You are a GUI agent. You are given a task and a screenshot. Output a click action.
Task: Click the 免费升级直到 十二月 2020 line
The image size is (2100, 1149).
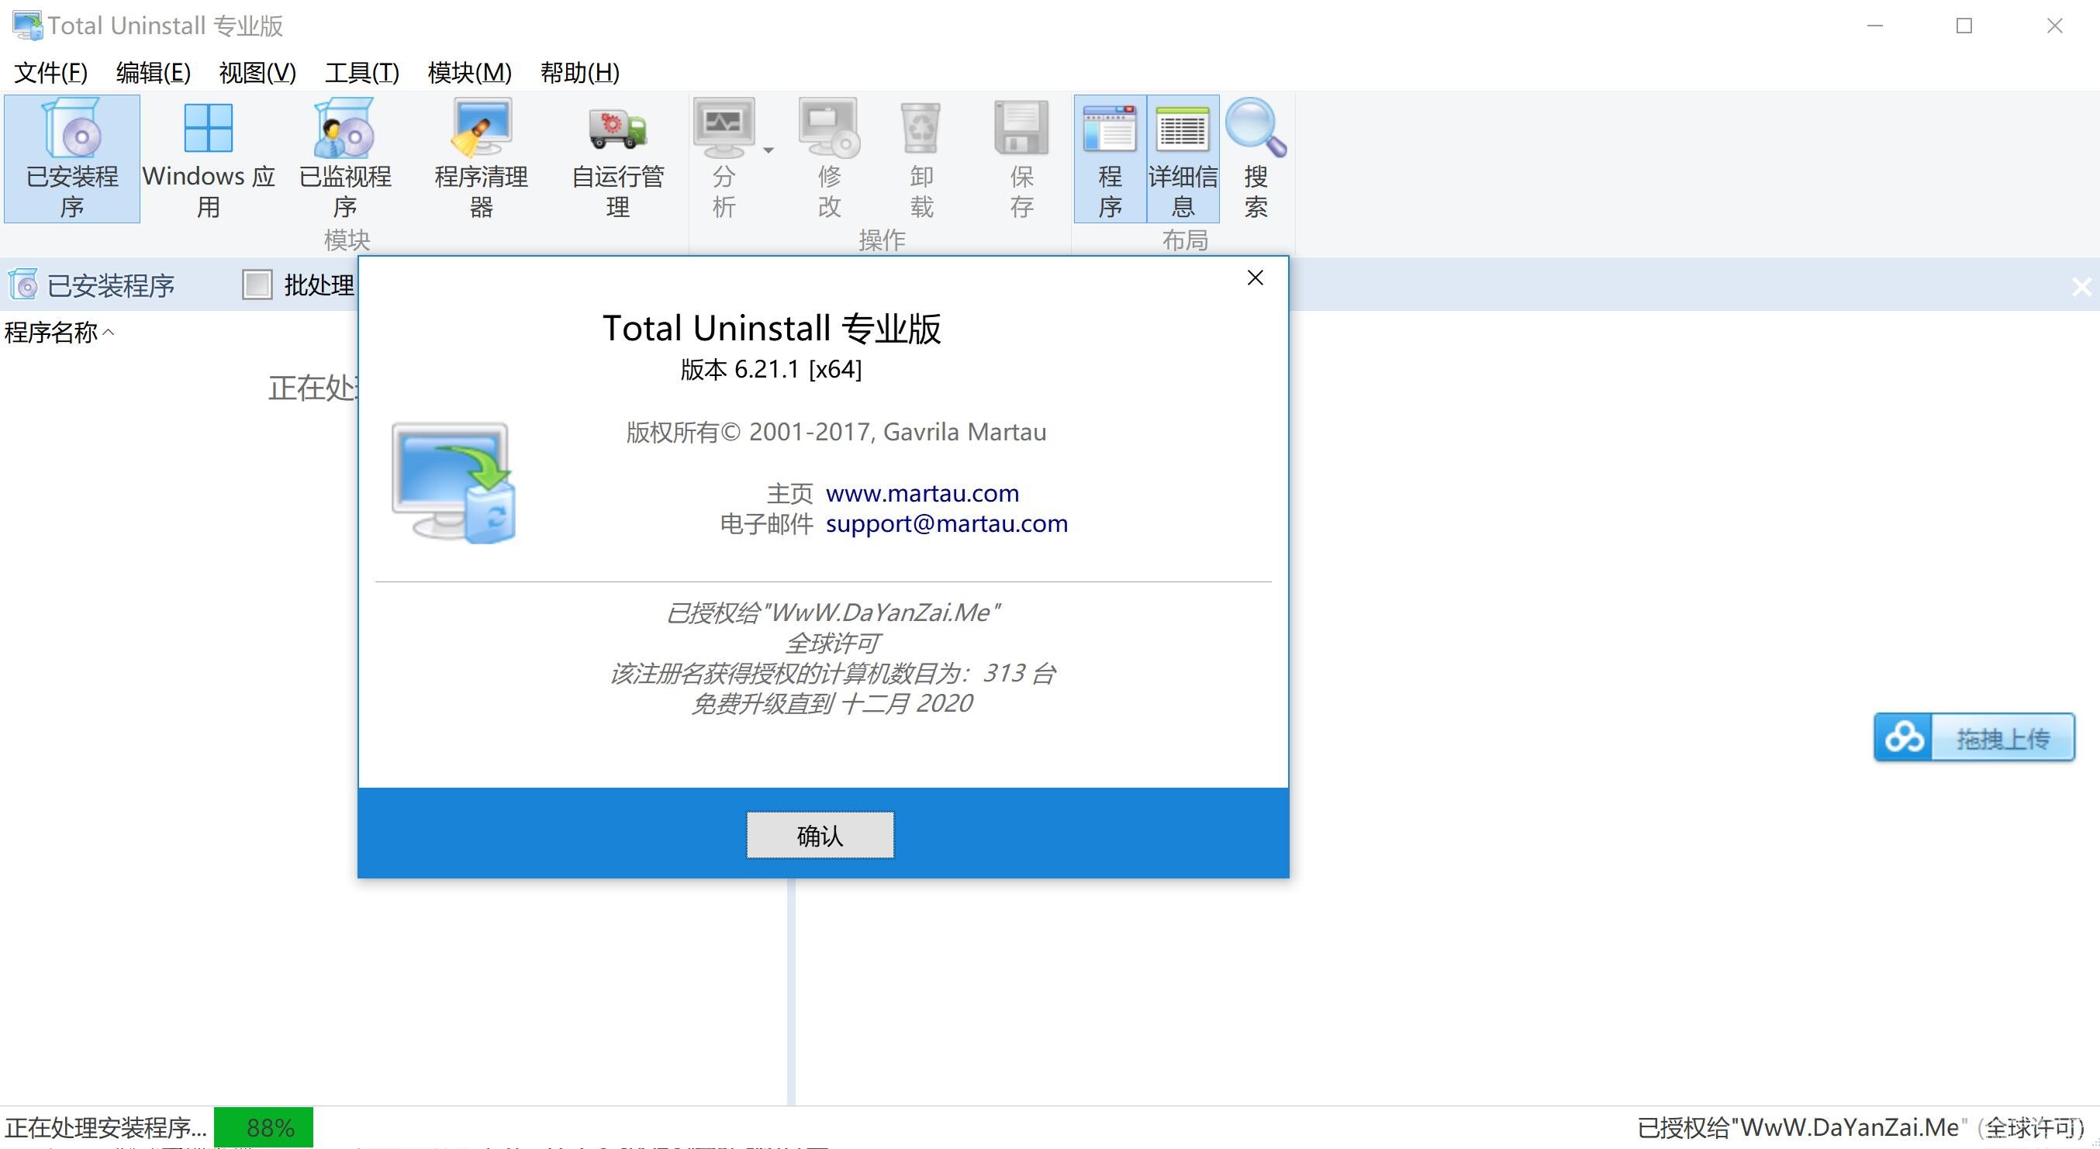(x=831, y=703)
